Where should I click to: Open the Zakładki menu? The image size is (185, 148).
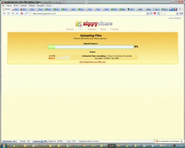coord(24,6)
